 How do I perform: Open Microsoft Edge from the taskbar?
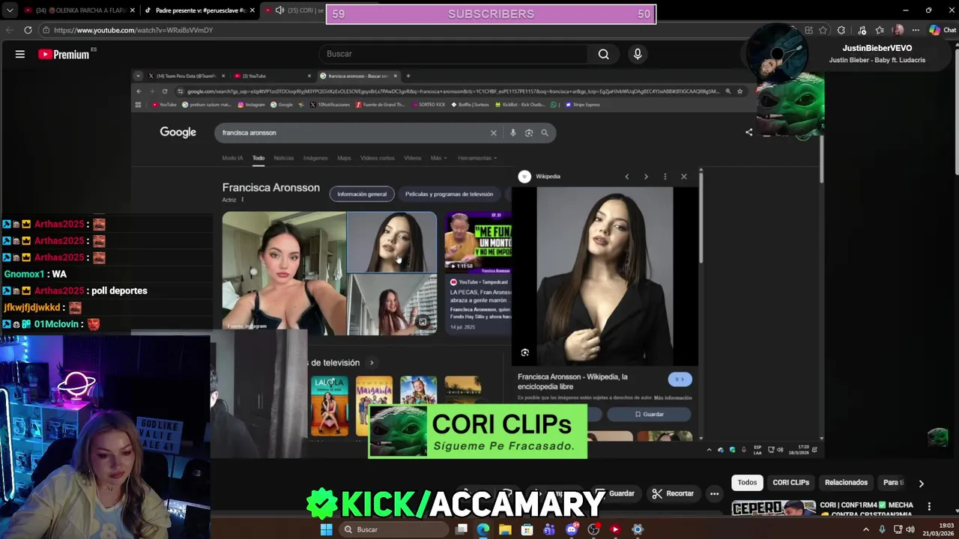pos(483,529)
